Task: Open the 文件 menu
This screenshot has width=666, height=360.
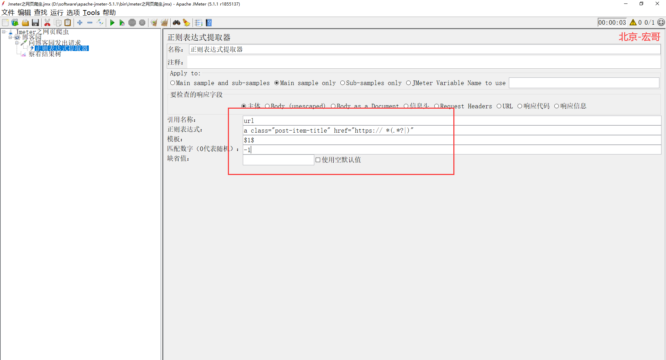Action: tap(8, 12)
